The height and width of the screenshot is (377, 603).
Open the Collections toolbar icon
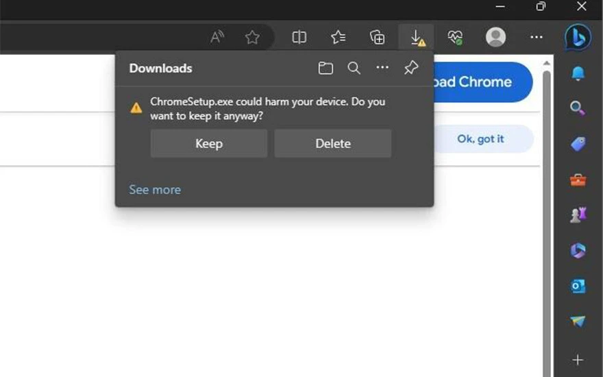[378, 37]
